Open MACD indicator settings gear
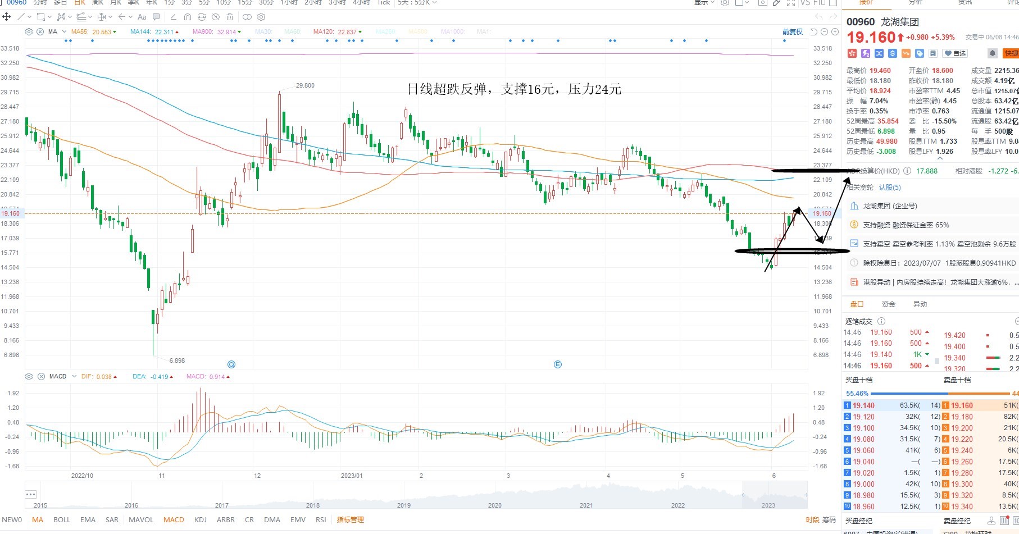The image size is (1019, 534). [29, 376]
